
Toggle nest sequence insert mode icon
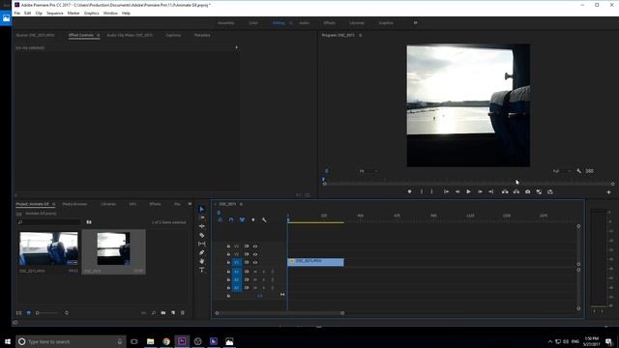coord(220,219)
